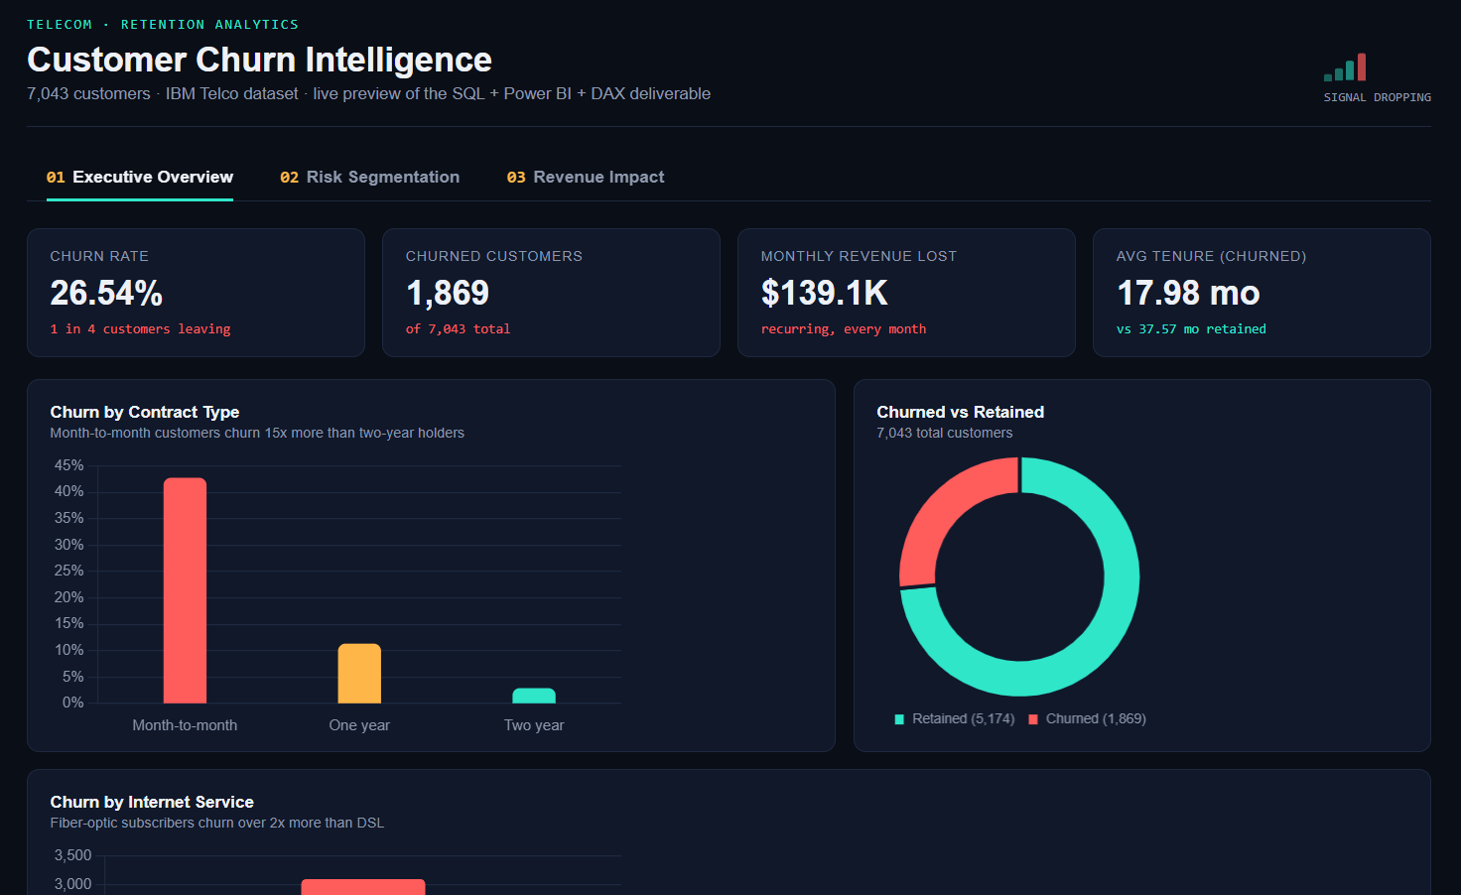Click the dataset description subtitle under title
Image resolution: width=1461 pixels, height=895 pixels.
tap(368, 93)
